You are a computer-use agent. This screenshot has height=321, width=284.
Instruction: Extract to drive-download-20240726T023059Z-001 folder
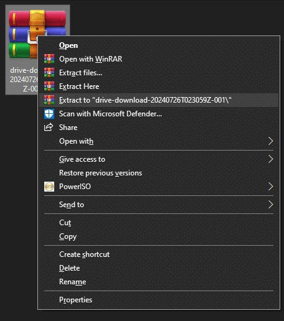(159, 100)
